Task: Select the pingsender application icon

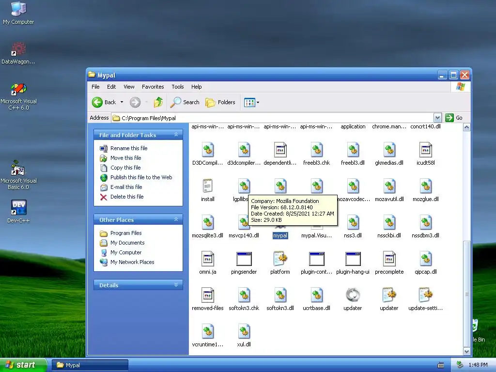Action: pyautogui.click(x=244, y=259)
